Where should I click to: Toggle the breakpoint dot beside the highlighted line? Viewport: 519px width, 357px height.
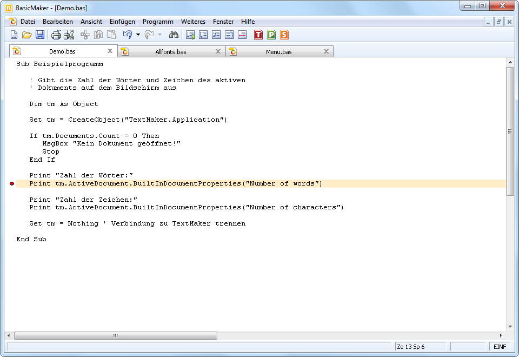tap(11, 183)
